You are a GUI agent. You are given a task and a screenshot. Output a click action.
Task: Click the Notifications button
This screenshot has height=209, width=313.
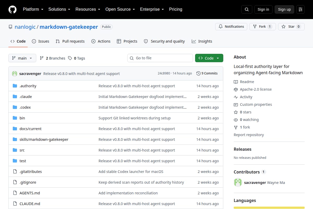coord(231,27)
